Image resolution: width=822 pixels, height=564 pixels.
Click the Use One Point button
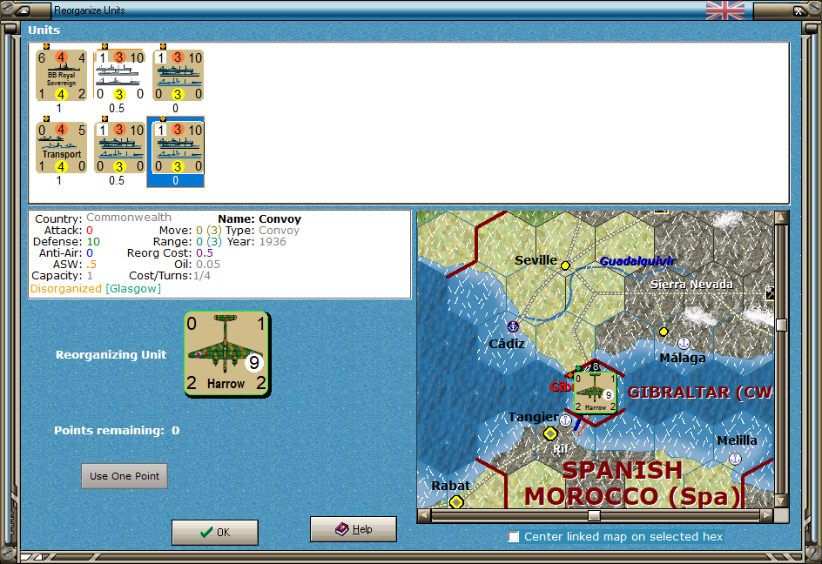point(124,475)
